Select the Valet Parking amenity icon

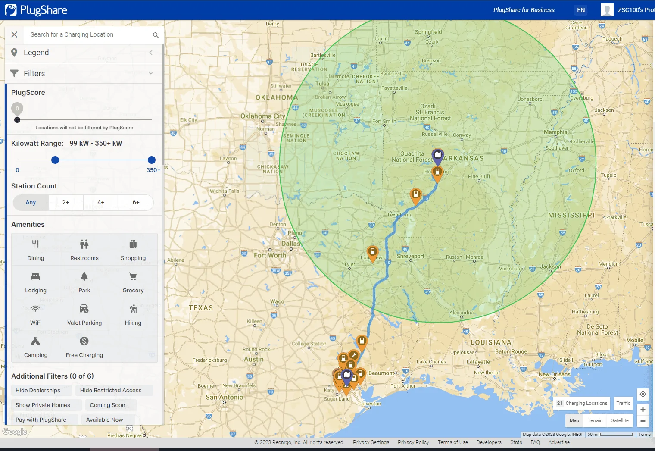click(84, 309)
